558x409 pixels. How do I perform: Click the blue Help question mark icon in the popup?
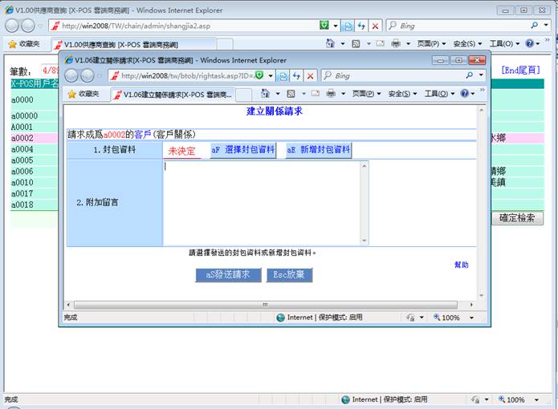463,94
